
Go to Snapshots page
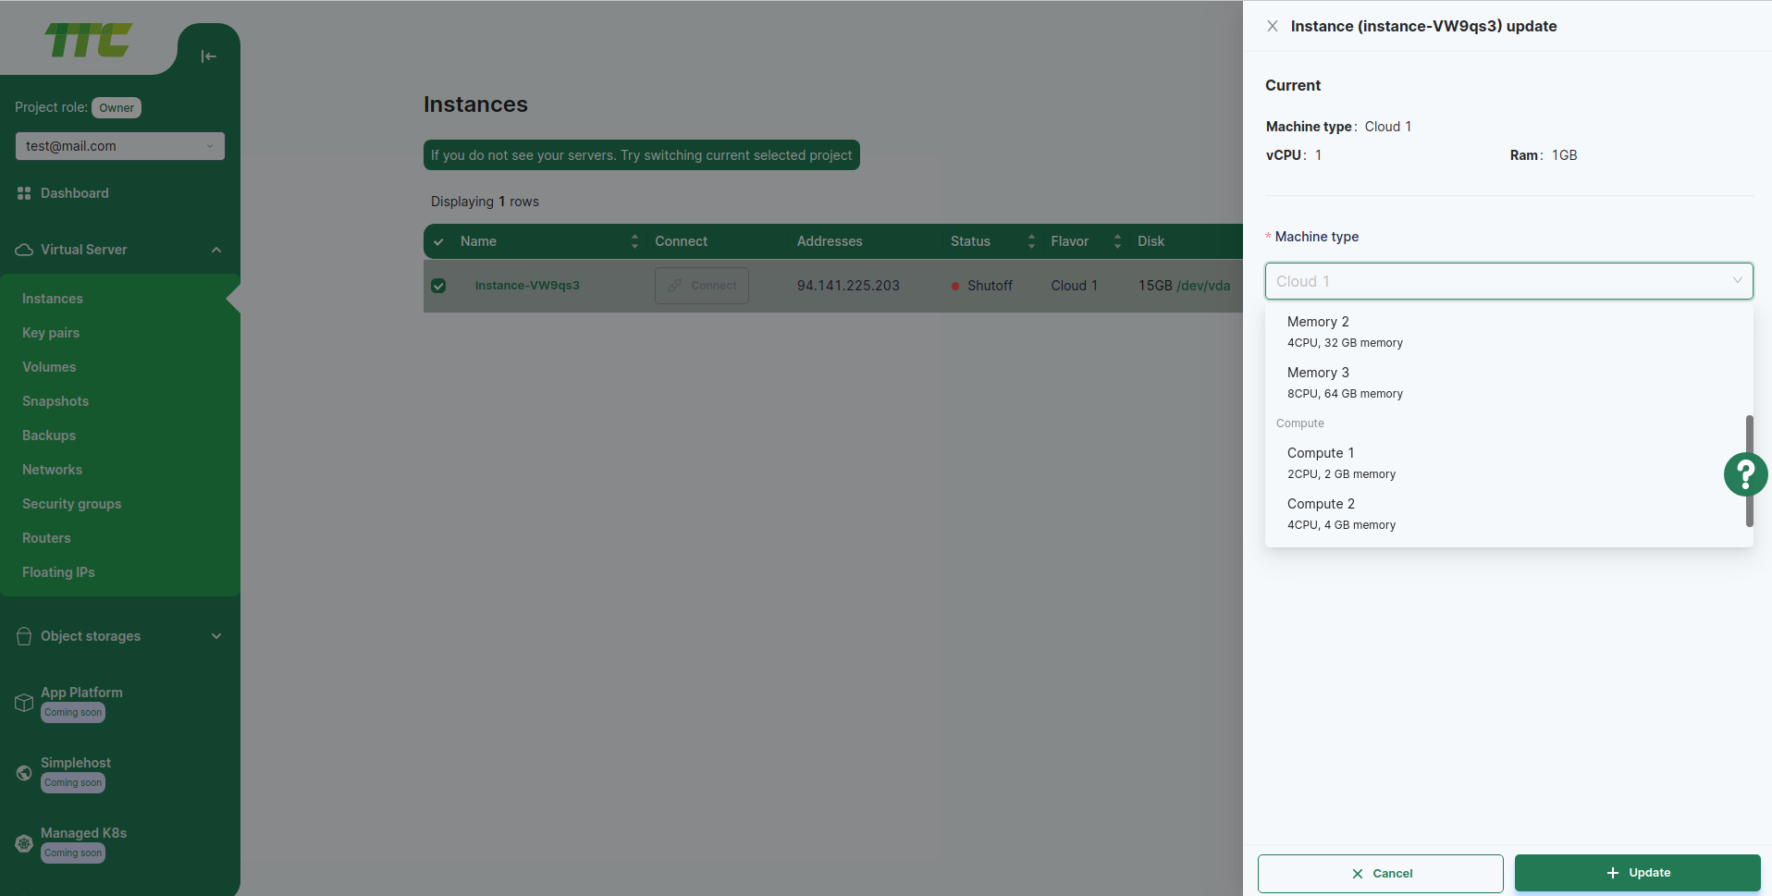pyautogui.click(x=55, y=401)
